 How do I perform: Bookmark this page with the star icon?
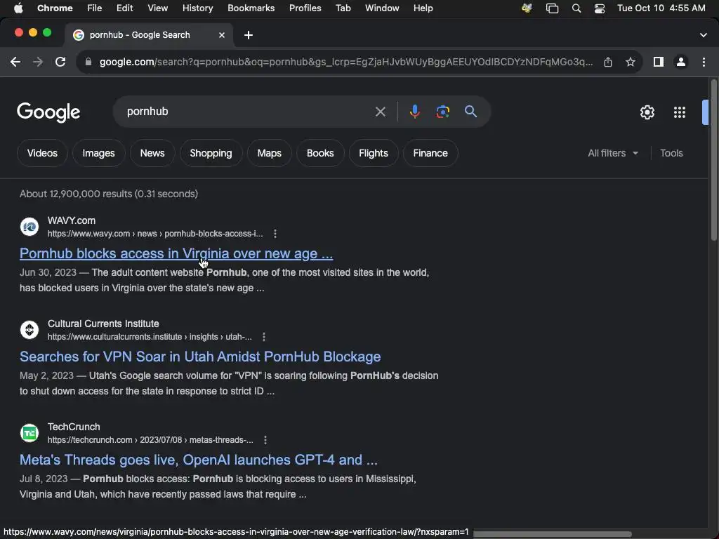click(x=631, y=62)
